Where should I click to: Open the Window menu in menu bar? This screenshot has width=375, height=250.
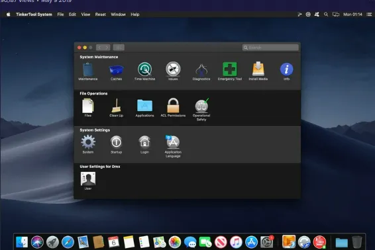118,15
